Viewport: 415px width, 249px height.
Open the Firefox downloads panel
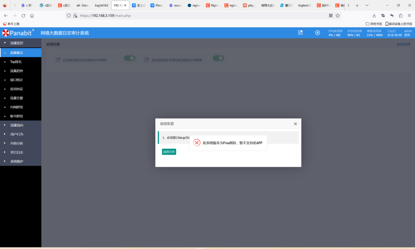tap(374, 16)
